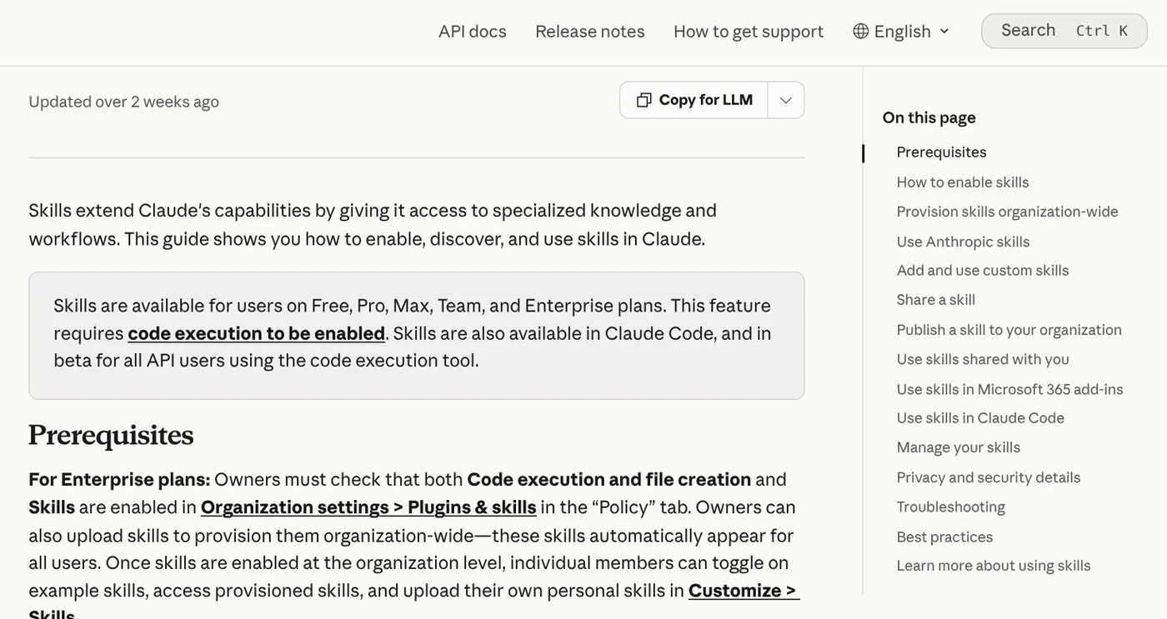Go to Use skills in Microsoft 365 add-ins

[1010, 389]
